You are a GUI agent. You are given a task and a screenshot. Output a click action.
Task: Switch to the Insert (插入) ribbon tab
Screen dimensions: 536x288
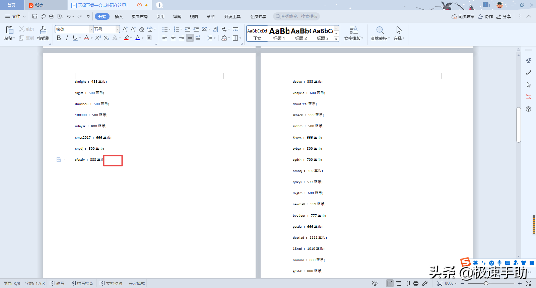point(119,16)
